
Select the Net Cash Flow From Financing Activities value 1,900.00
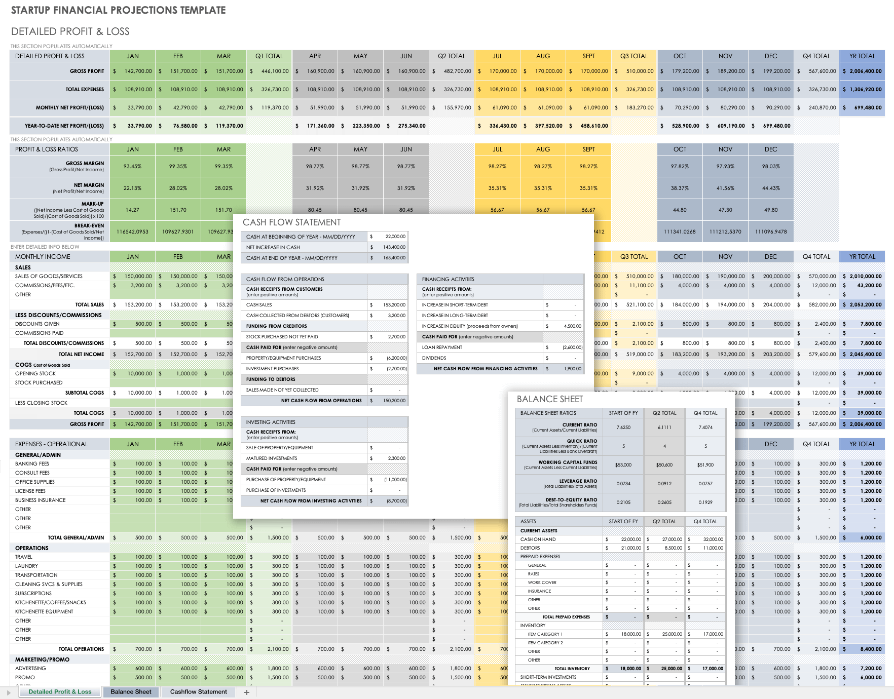tap(564, 369)
